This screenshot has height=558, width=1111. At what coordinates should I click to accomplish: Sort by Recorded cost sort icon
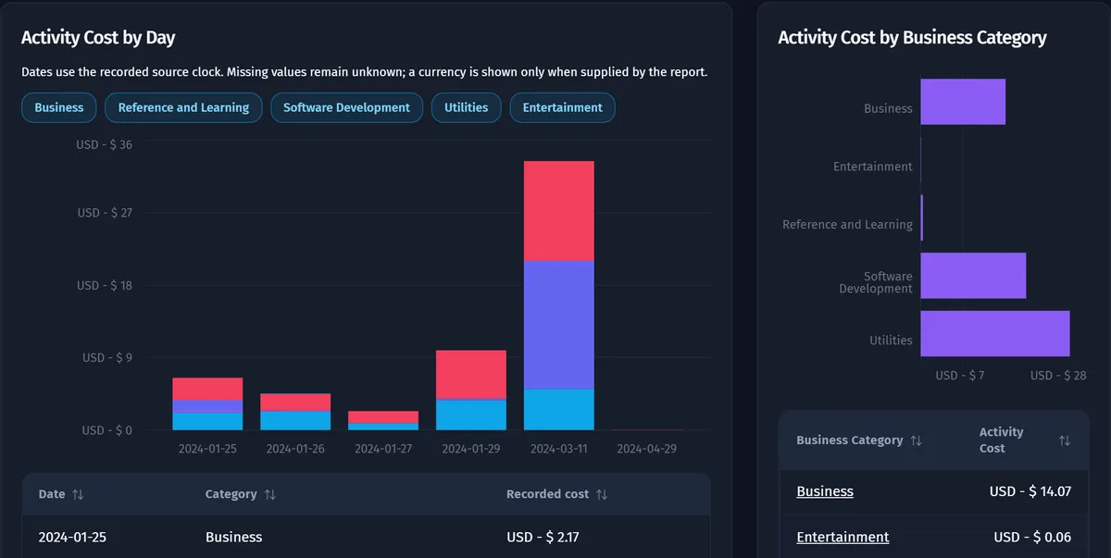click(601, 494)
